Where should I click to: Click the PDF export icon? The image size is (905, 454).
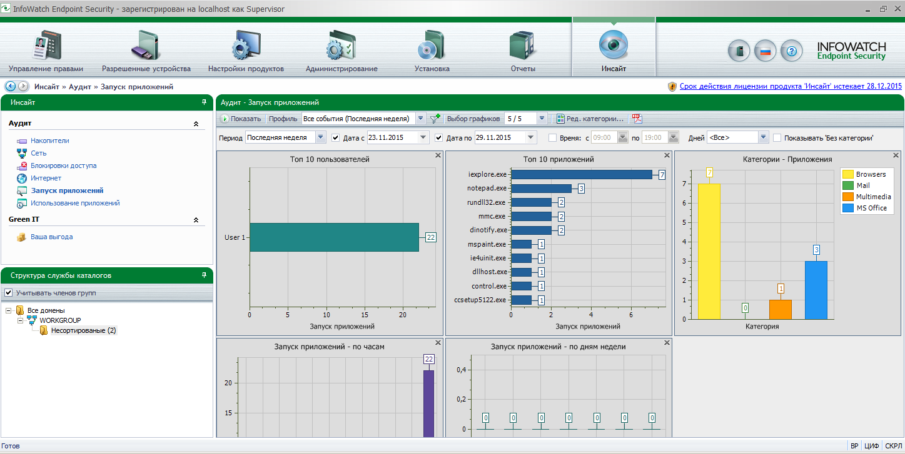point(637,119)
